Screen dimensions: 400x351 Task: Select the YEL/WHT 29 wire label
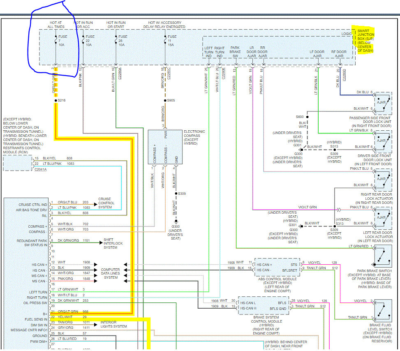(x=72, y=317)
